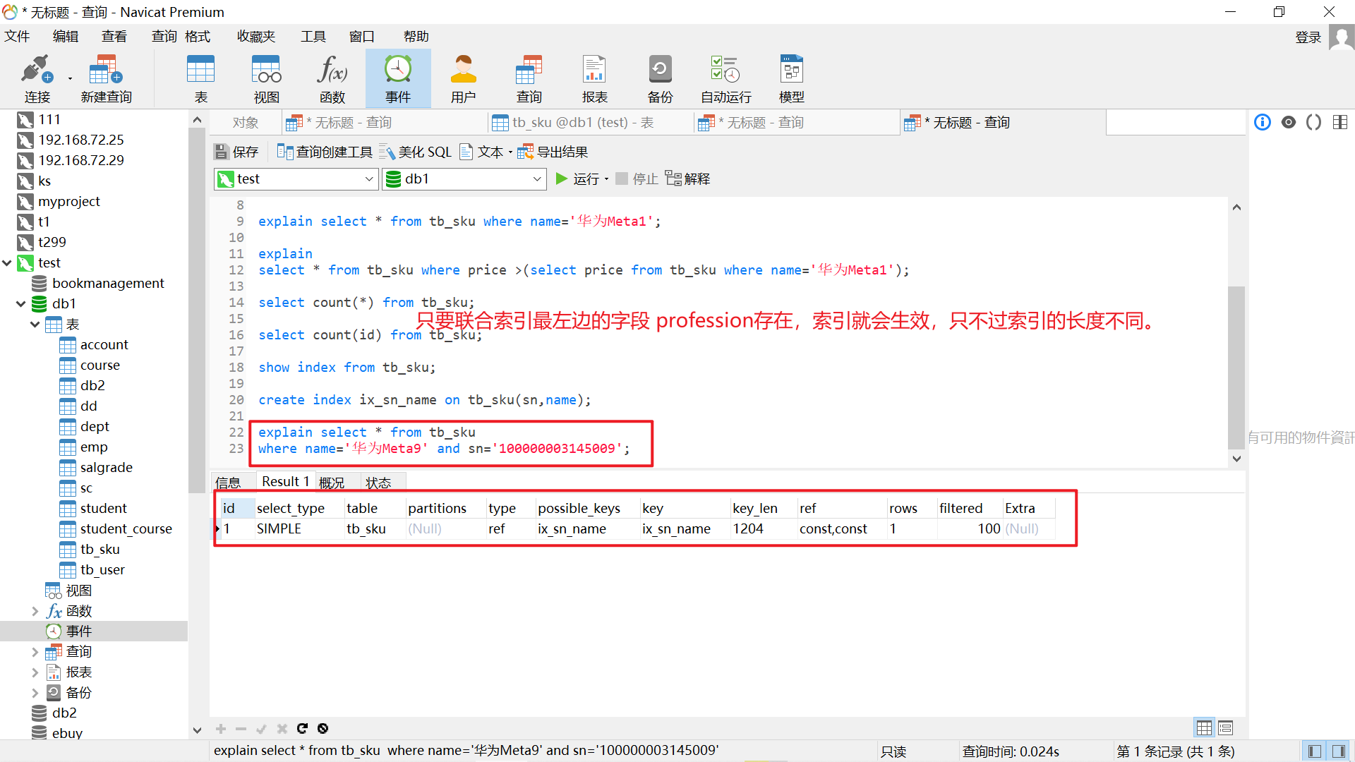Switch to the 概况 (Profile) result tab
The height and width of the screenshot is (762, 1355).
331,483
